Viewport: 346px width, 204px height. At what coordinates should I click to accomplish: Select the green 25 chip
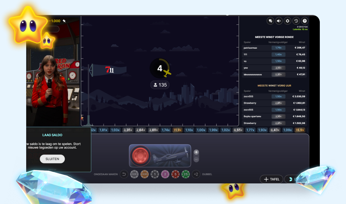(186, 174)
